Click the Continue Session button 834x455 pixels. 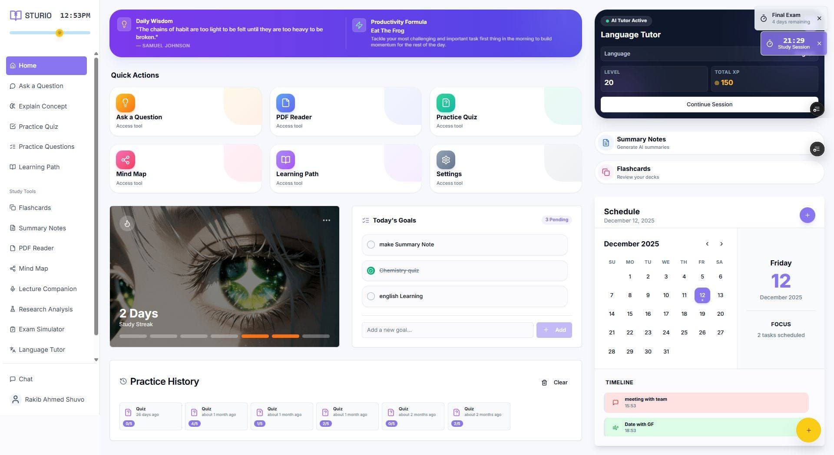click(709, 104)
